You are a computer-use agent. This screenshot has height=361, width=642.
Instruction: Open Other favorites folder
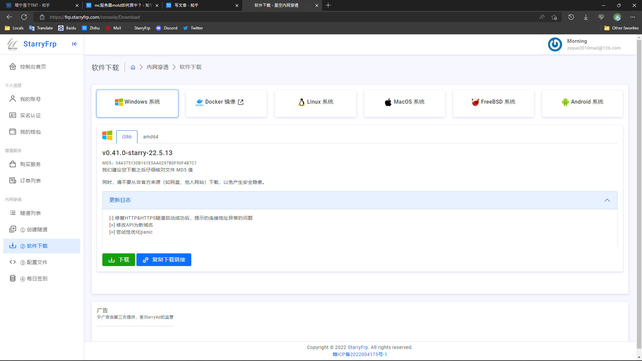tap(621, 28)
